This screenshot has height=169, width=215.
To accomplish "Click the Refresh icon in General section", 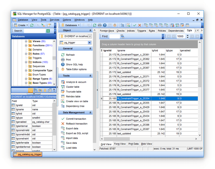I will click(63, 55).
